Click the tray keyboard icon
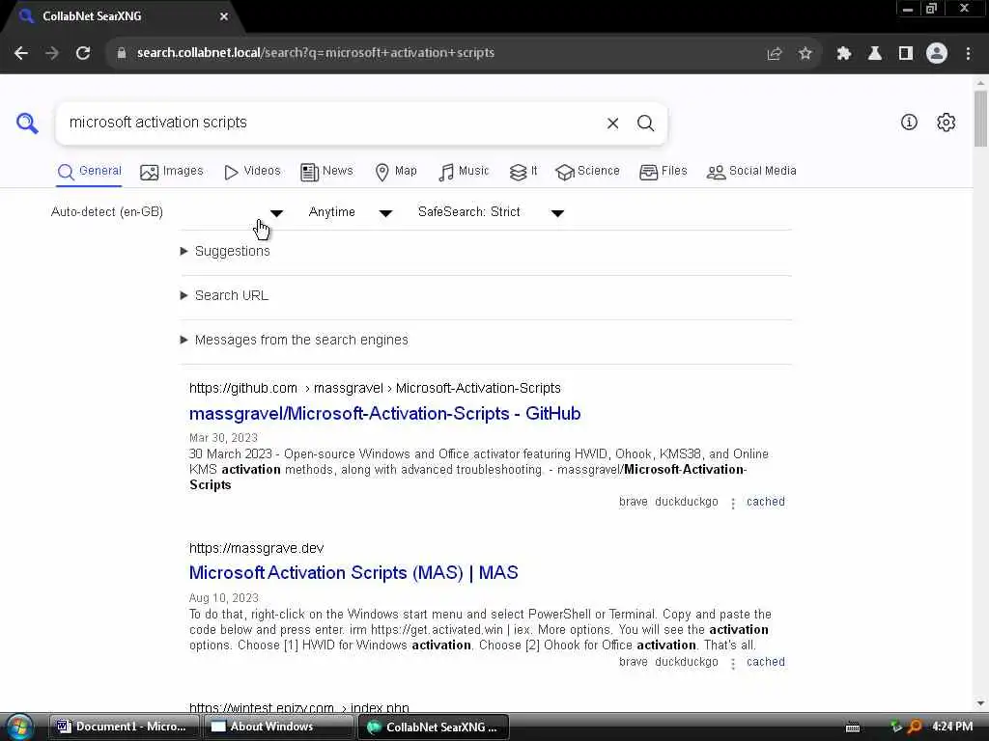Image resolution: width=989 pixels, height=741 pixels. pos(853,727)
